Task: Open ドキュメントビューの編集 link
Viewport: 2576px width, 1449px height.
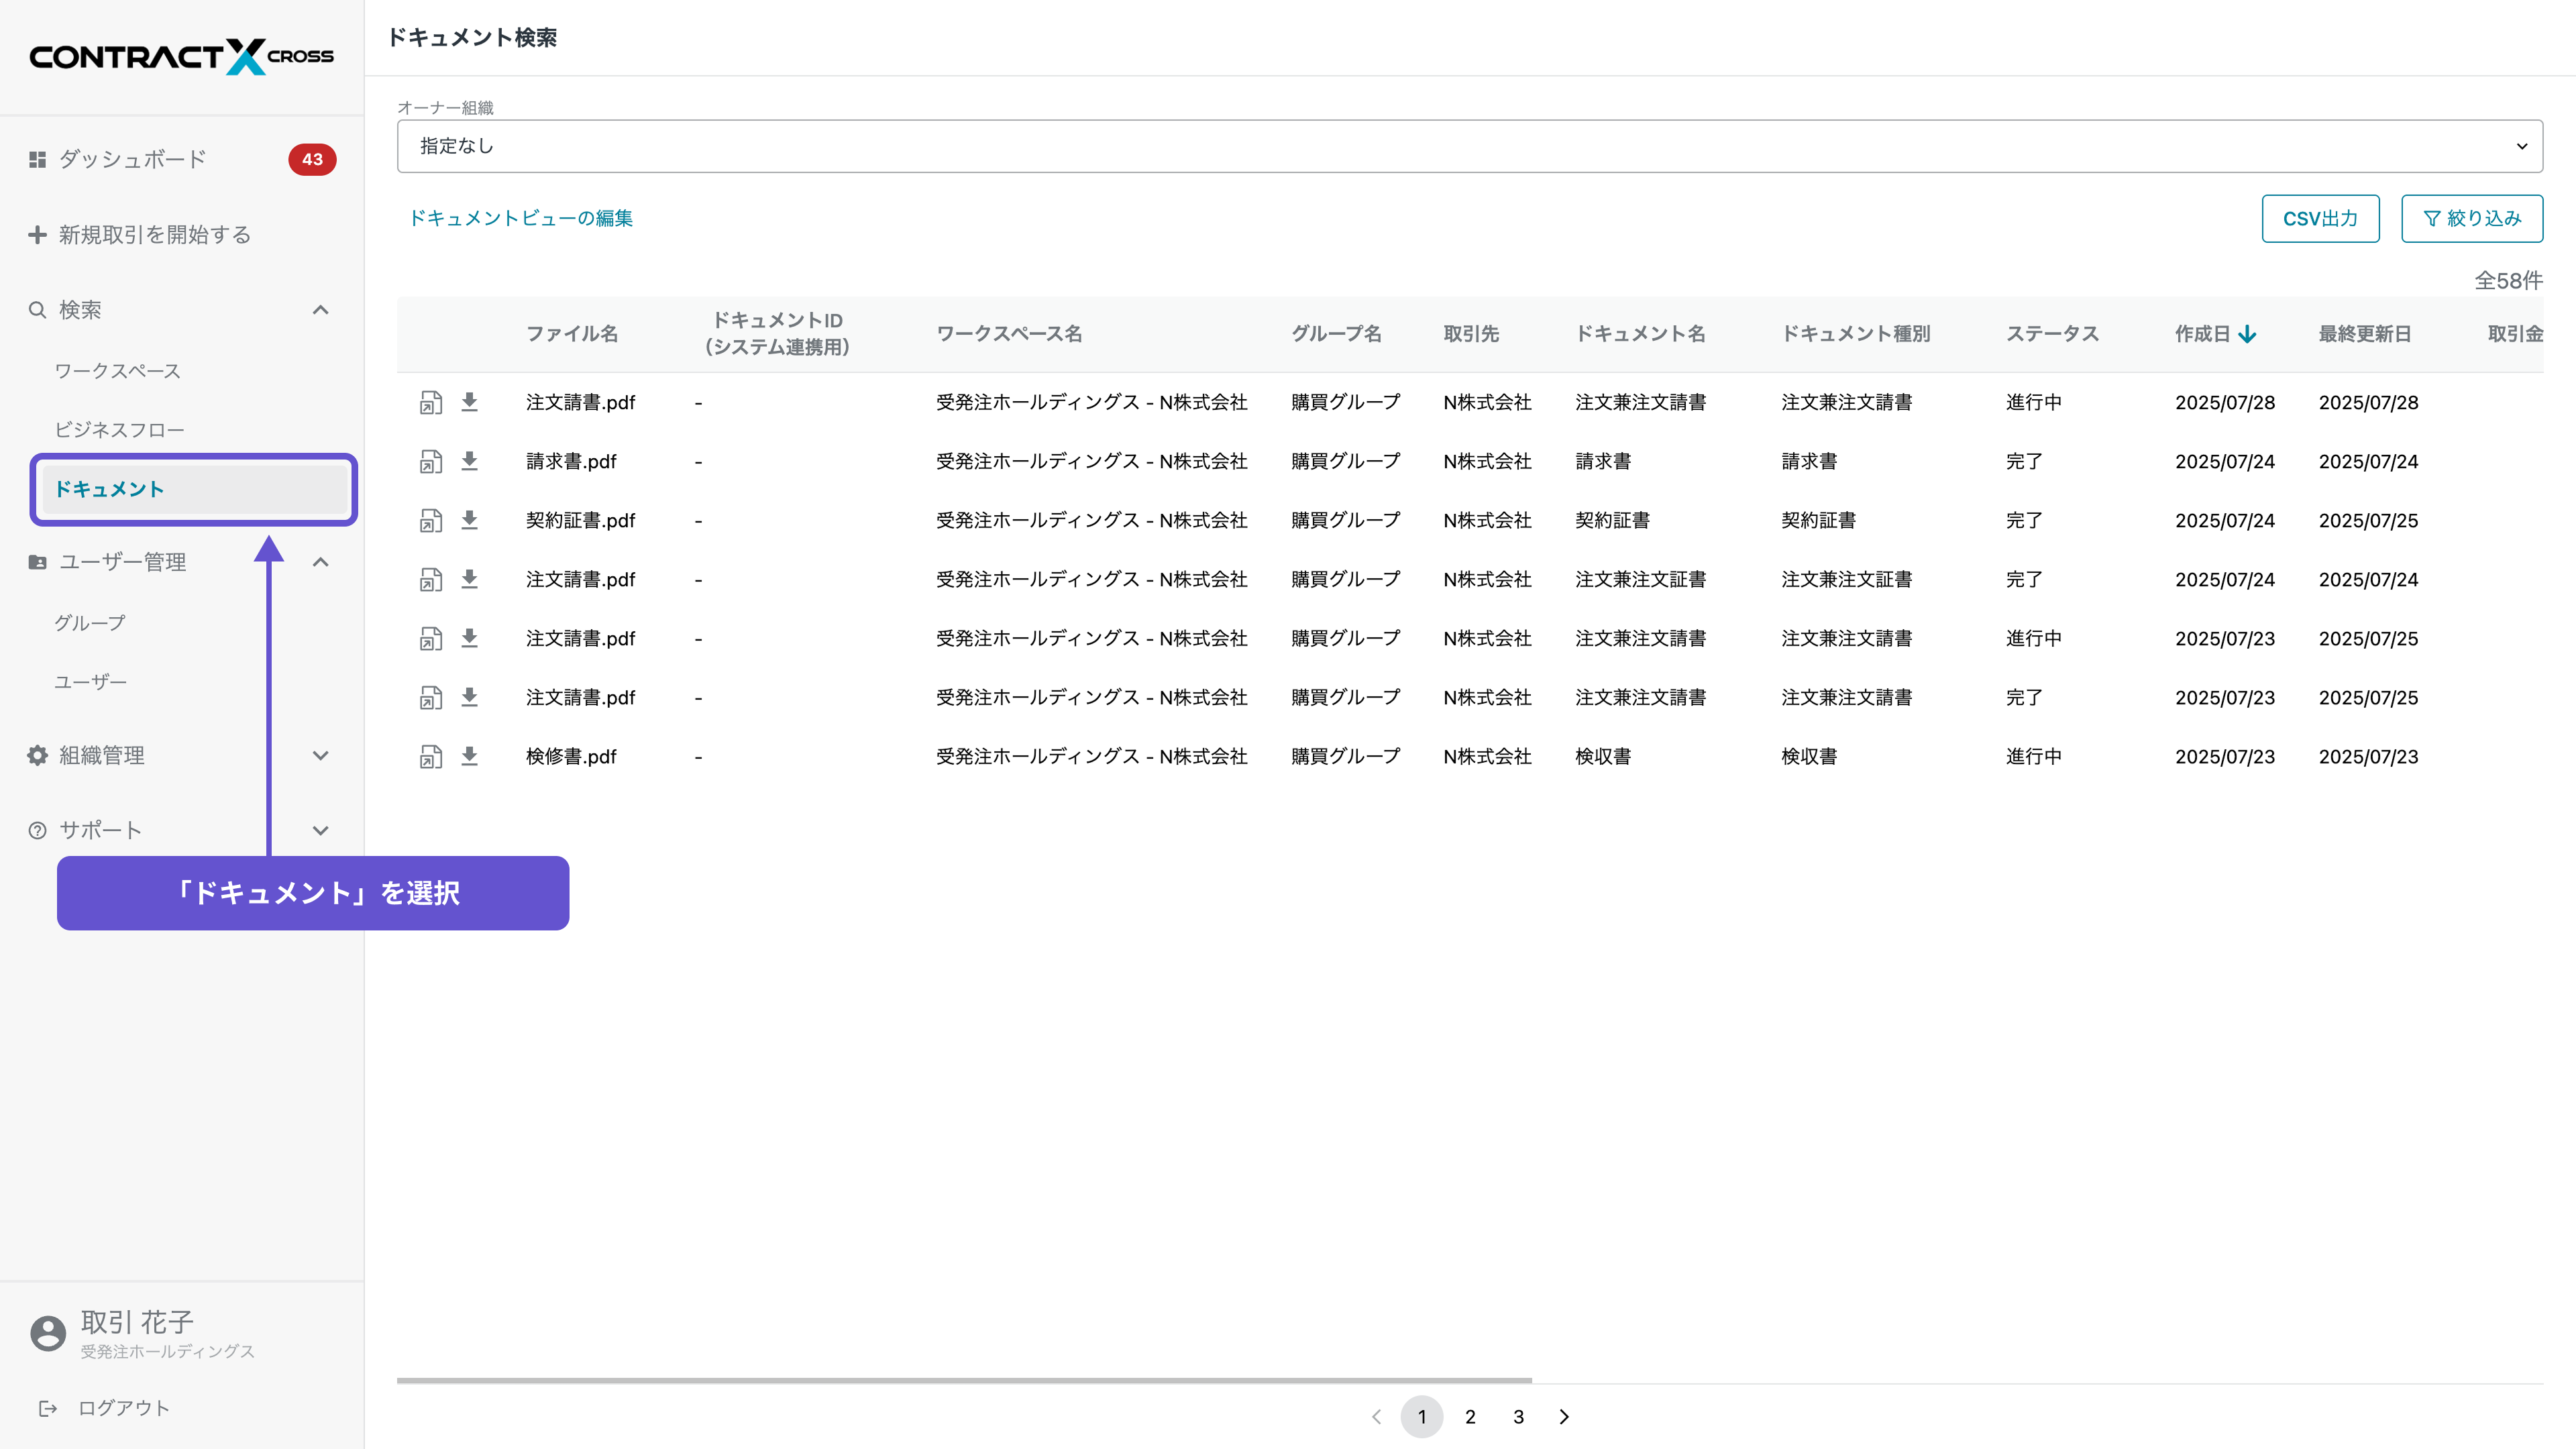Action: (520, 218)
